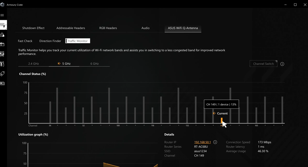Select the 6 GHz band tab

[x=95, y=64]
